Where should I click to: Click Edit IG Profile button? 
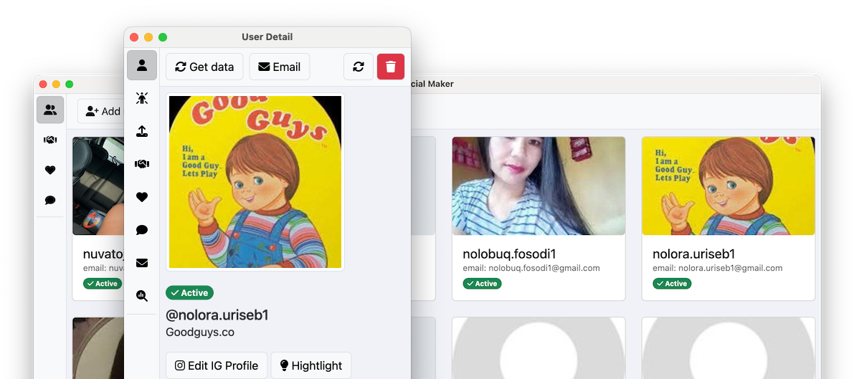(217, 365)
